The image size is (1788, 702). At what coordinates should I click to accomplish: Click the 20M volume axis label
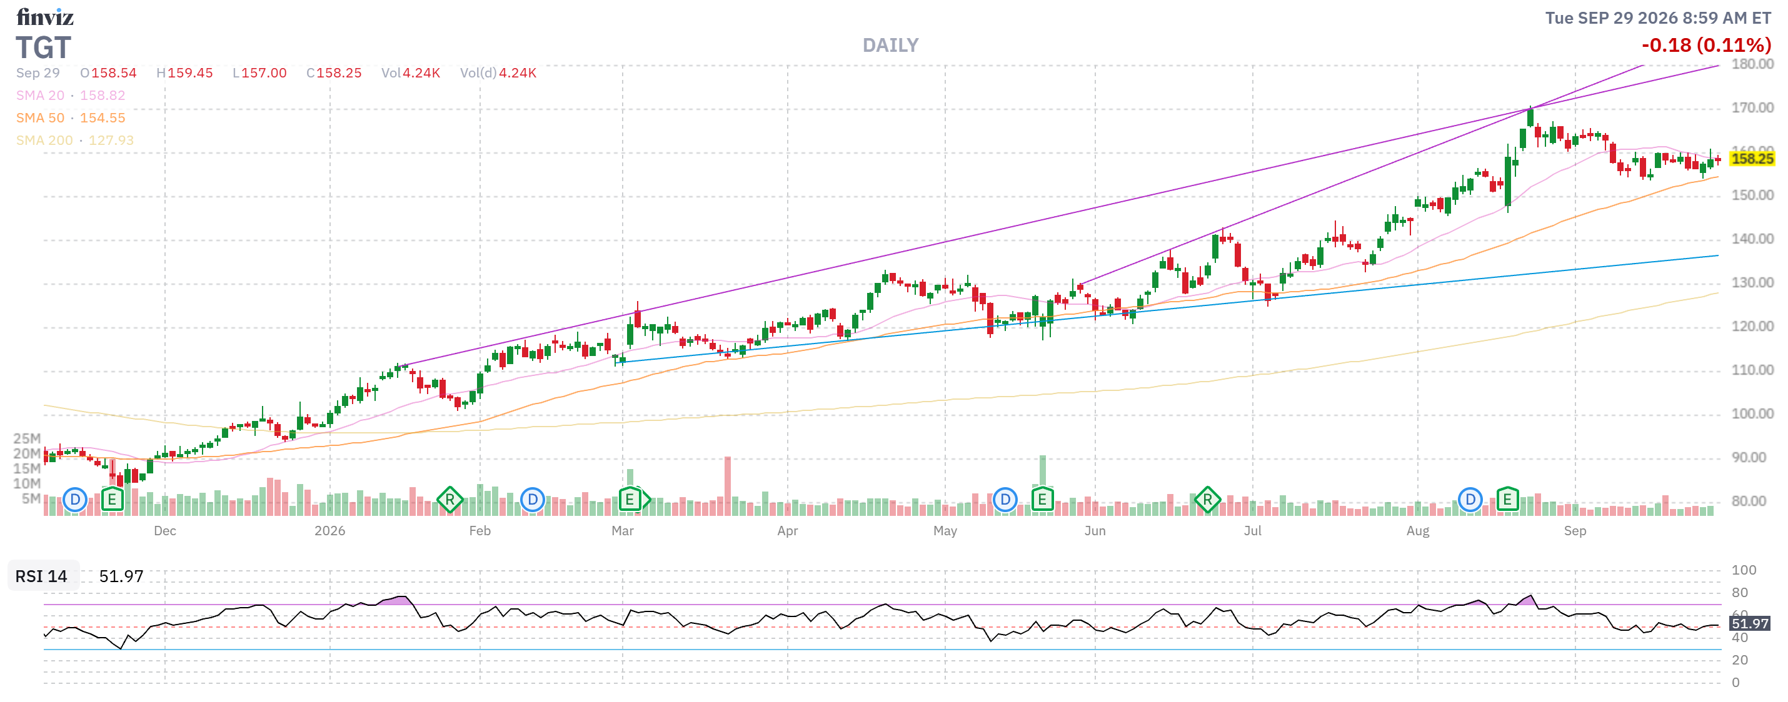[x=27, y=453]
